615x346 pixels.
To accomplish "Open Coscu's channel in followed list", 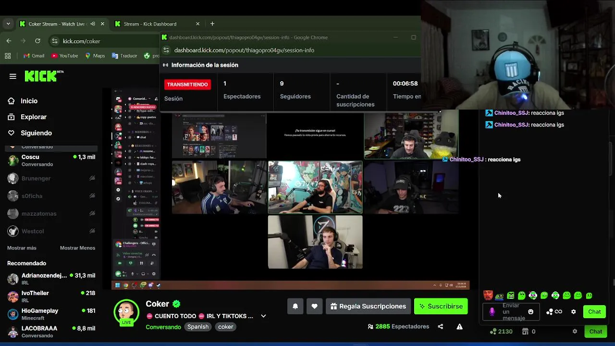I will click(x=51, y=161).
